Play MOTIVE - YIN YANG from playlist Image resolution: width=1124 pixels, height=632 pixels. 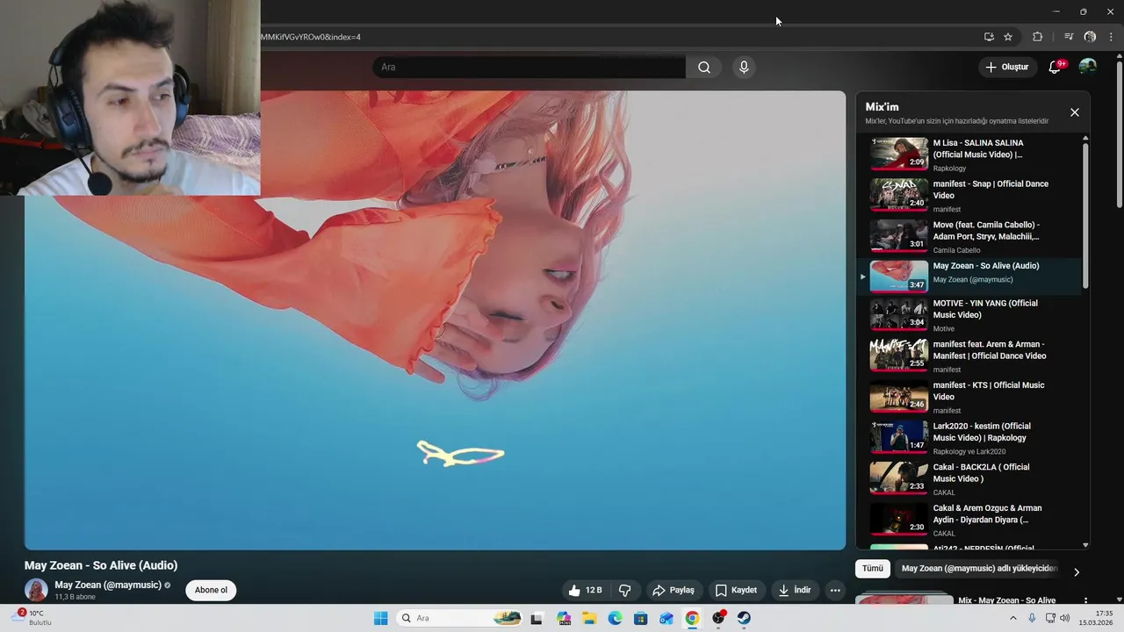(x=969, y=315)
